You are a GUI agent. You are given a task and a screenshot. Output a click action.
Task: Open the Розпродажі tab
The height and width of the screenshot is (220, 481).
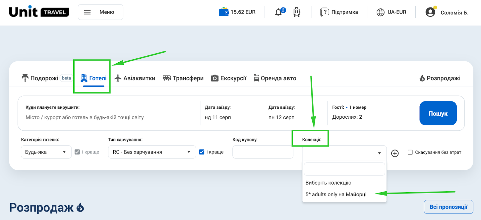(440, 78)
